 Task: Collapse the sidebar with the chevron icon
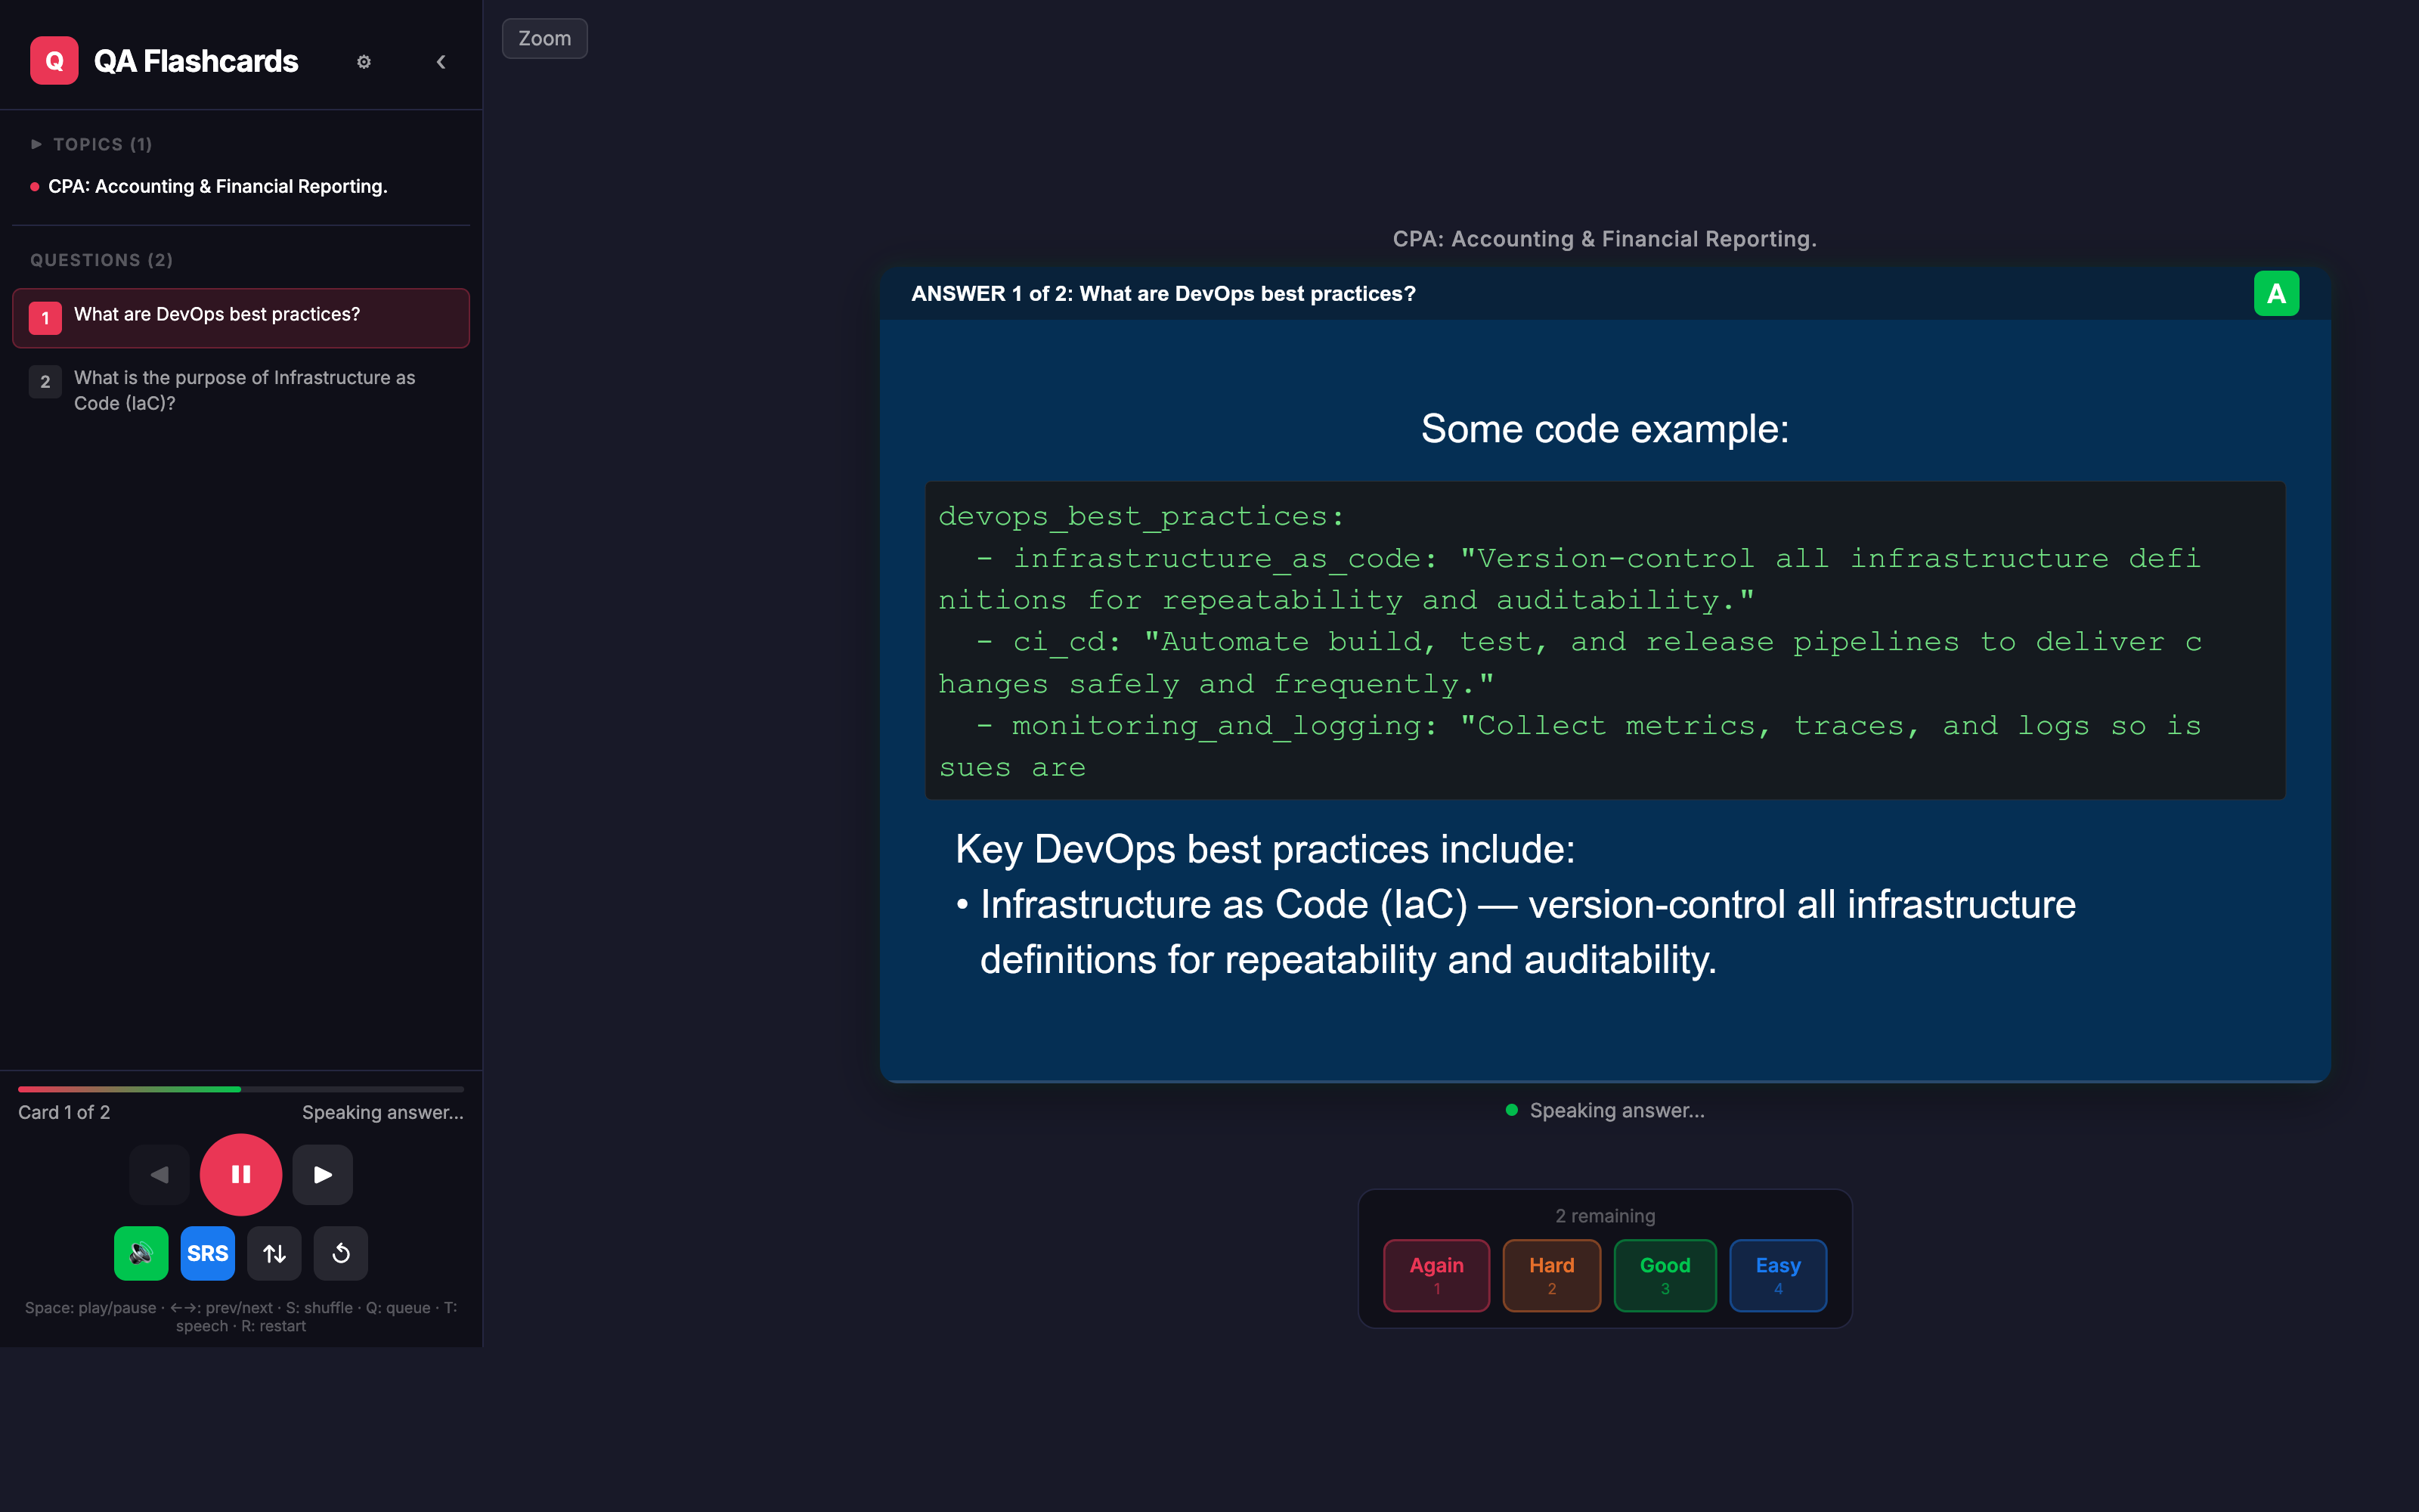(441, 61)
